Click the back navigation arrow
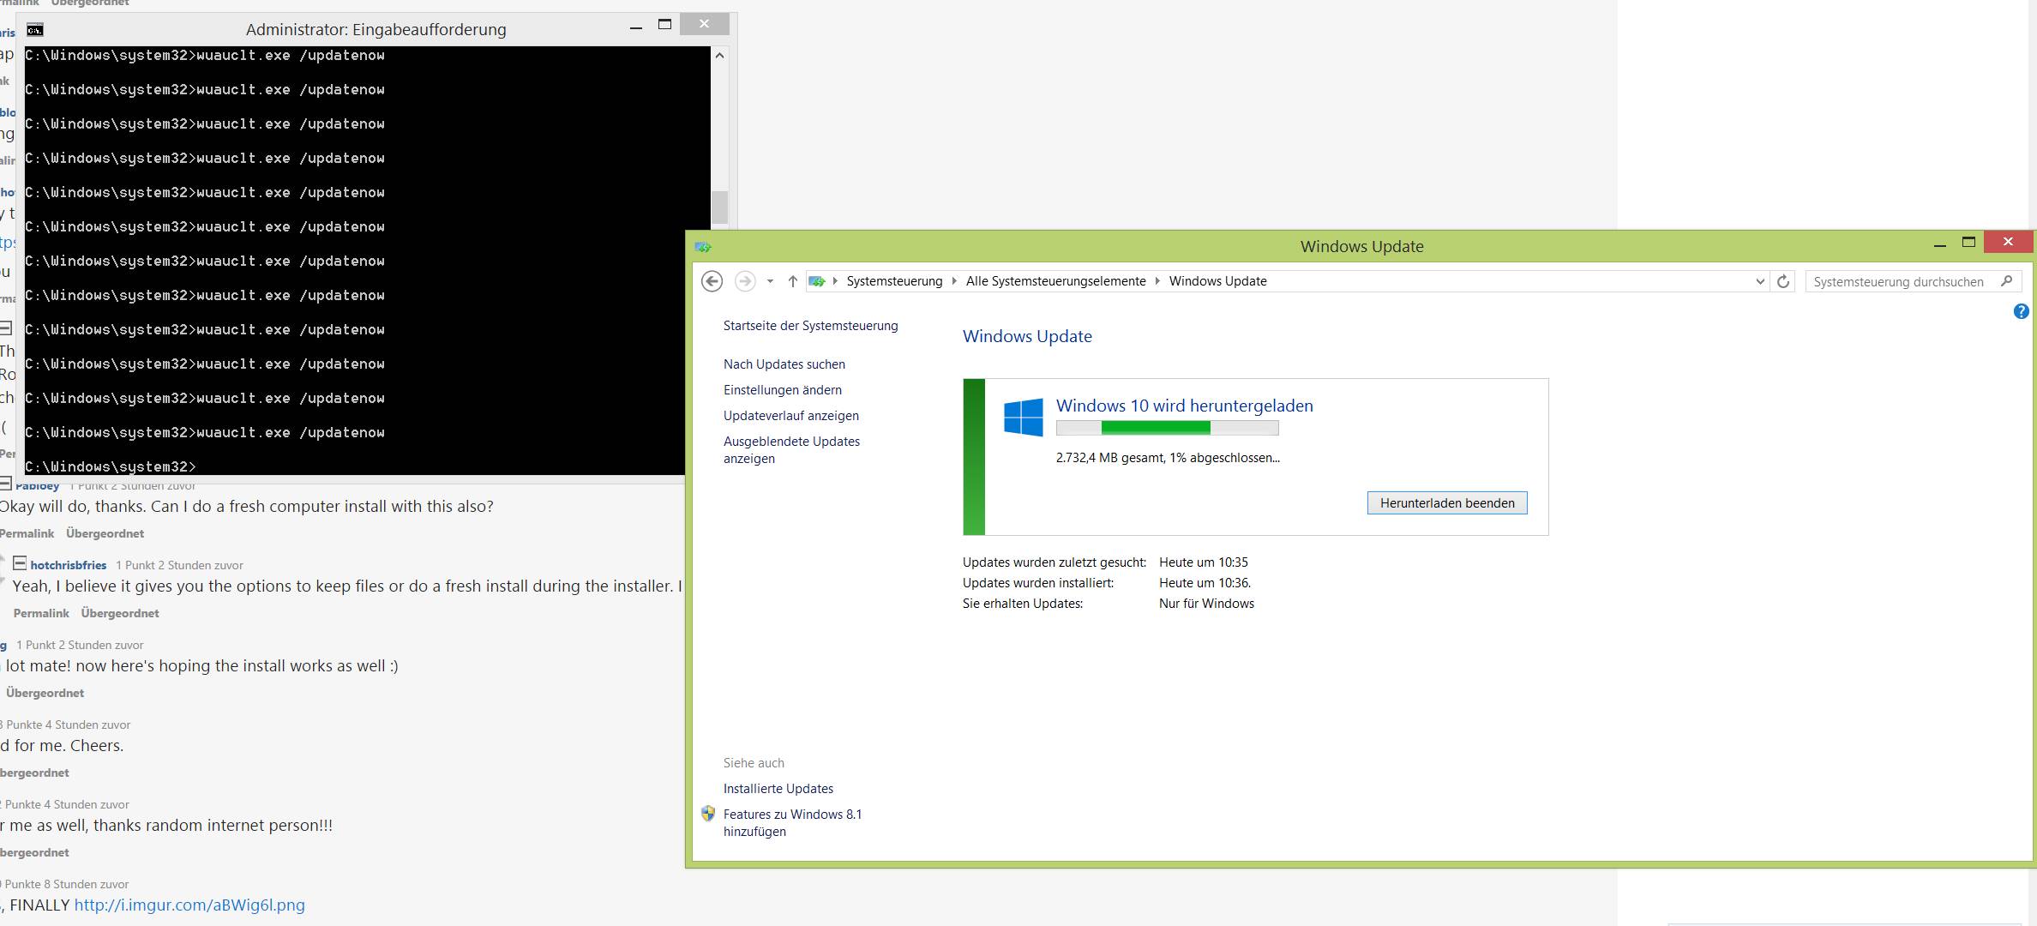 tap(712, 281)
